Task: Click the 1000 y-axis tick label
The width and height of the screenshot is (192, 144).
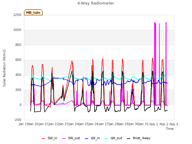Action: [x=17, y=30]
